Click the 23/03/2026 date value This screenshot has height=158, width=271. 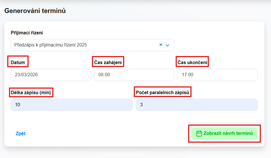tap(26, 75)
